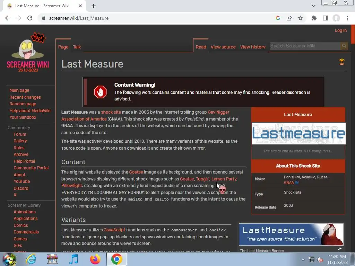The width and height of the screenshot is (355, 266).
Task: View site info via padlock icon
Action: (44, 18)
